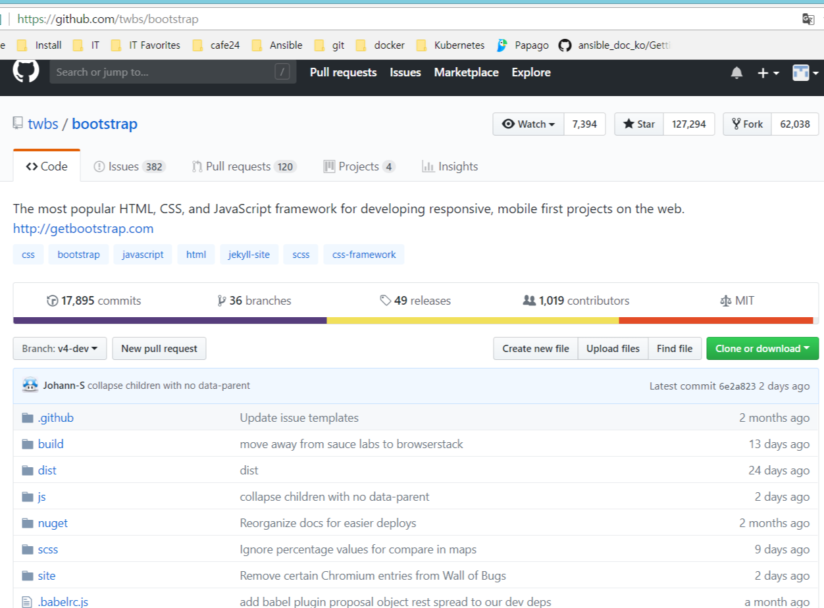Click the repository book icon beside twbs

coord(18,124)
